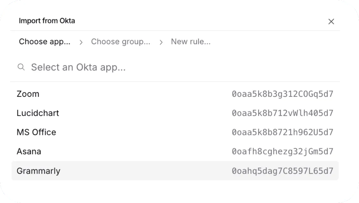This screenshot has height=203, width=359.
Task: Open the Choose group breadcrumb step
Action: (x=121, y=41)
